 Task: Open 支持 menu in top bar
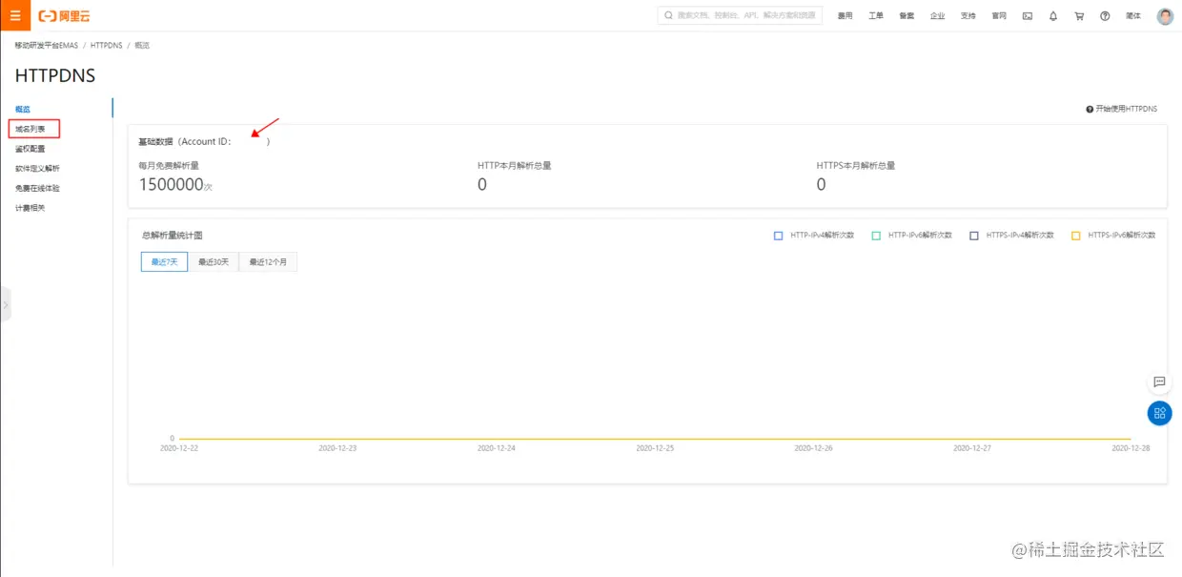click(968, 16)
